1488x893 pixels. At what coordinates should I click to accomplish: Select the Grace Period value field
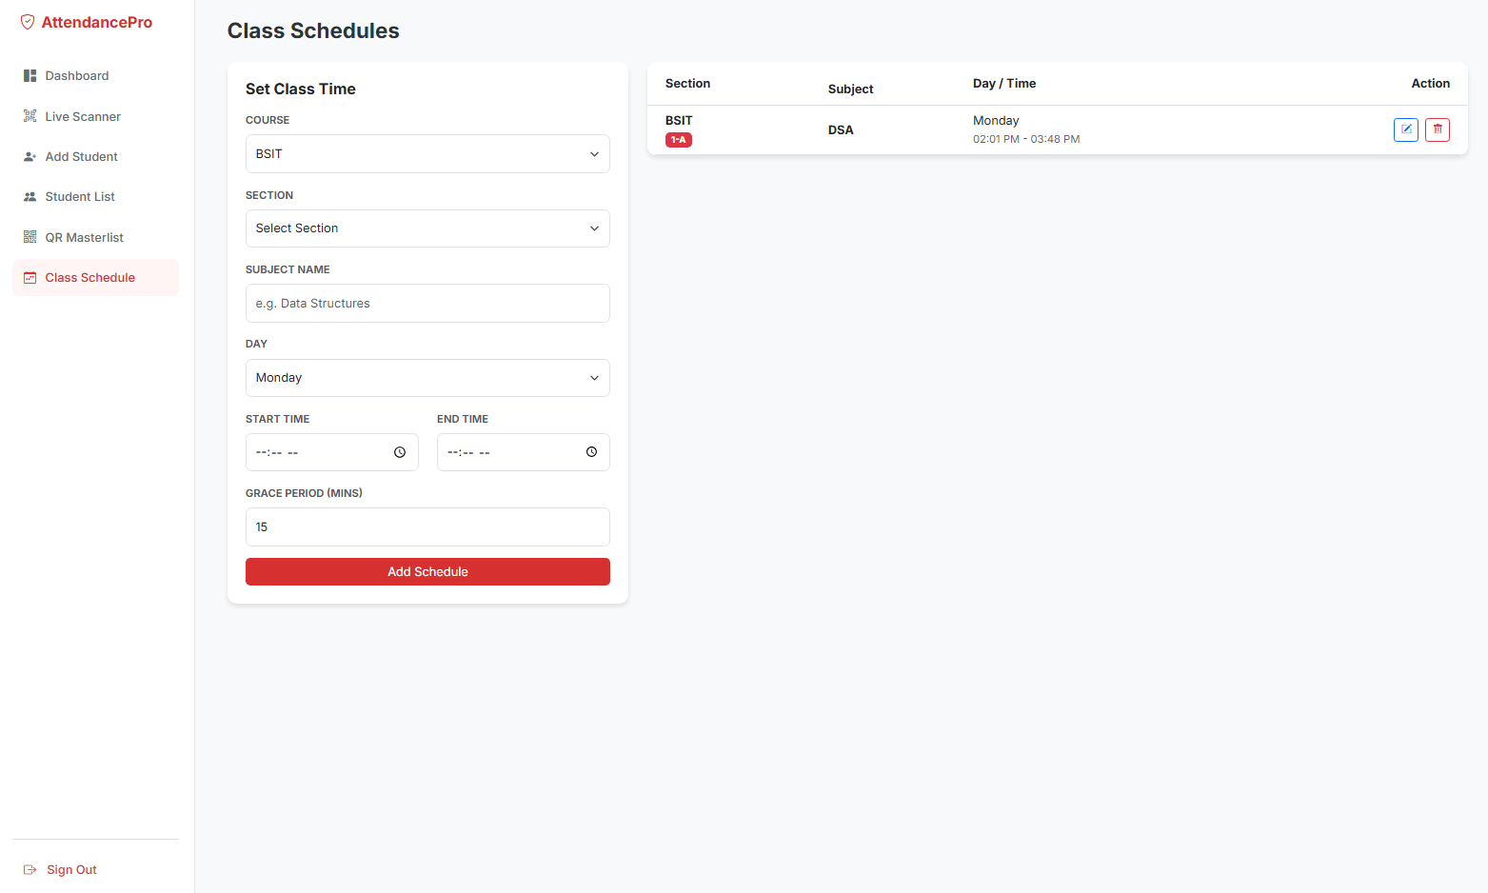pos(427,526)
